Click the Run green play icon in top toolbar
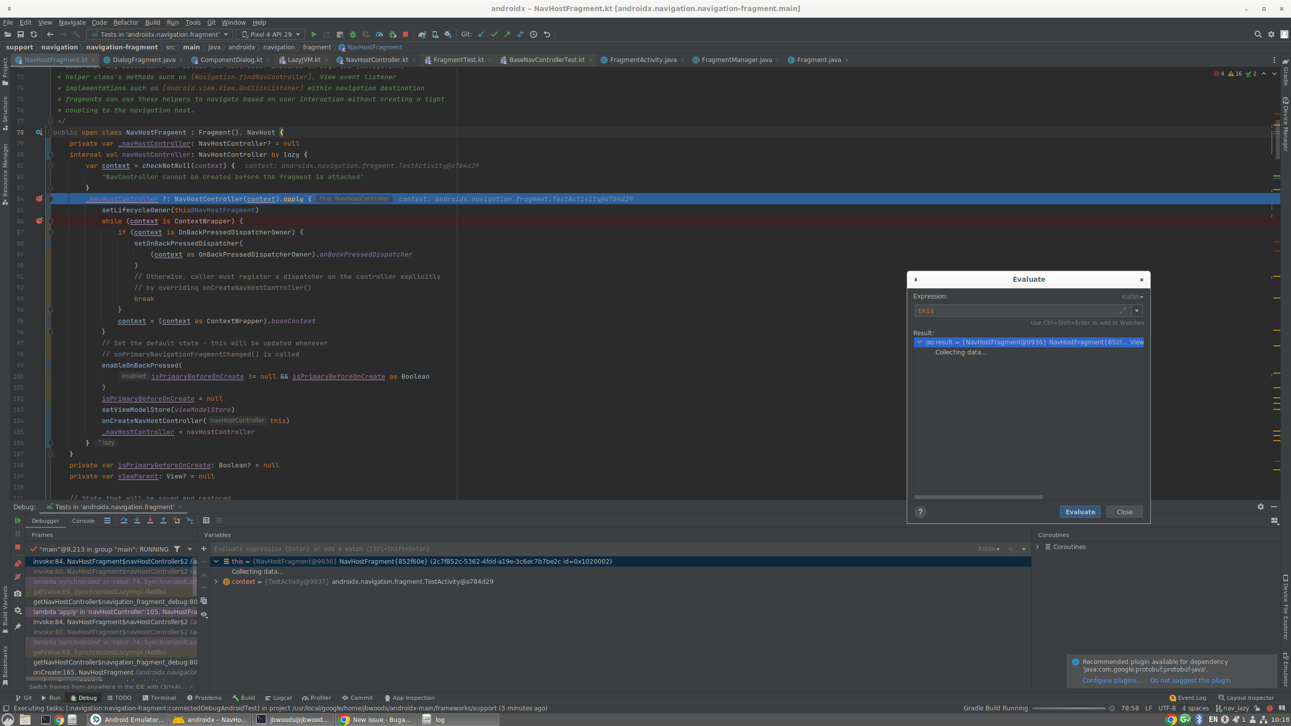The image size is (1291, 726). (x=313, y=34)
